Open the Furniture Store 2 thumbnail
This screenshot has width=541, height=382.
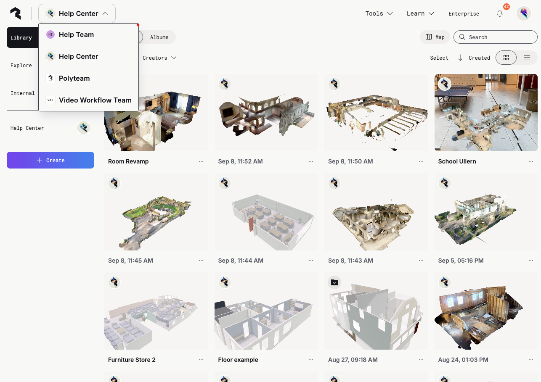[x=156, y=311]
